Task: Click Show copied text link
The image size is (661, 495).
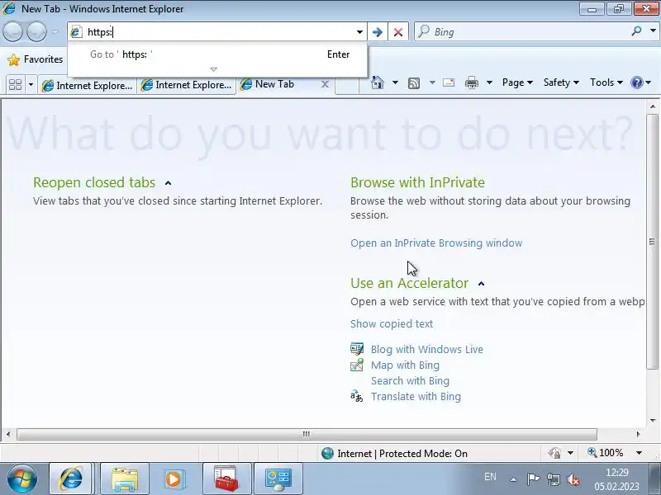Action: coord(392,323)
